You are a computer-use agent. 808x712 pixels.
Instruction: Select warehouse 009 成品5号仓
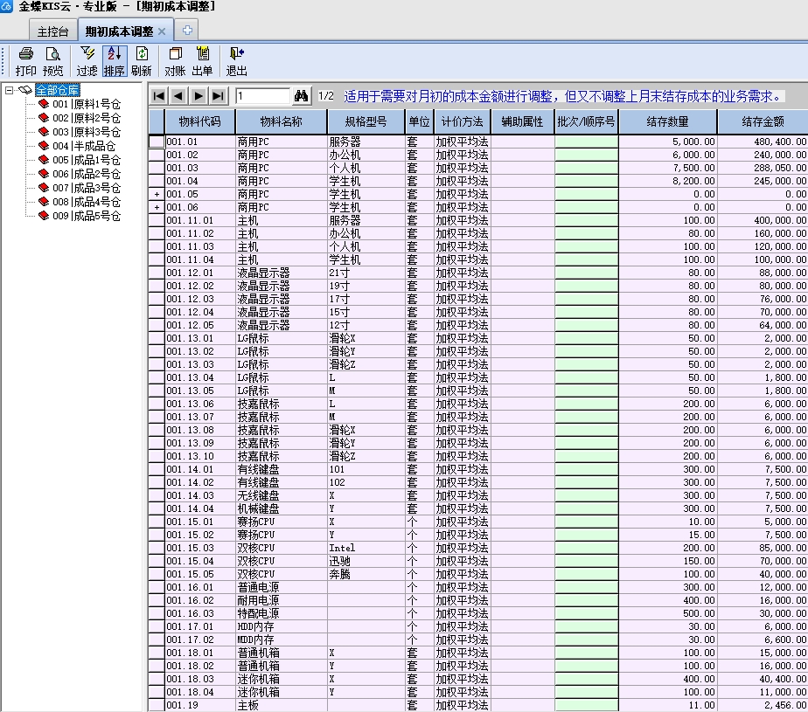(x=87, y=216)
